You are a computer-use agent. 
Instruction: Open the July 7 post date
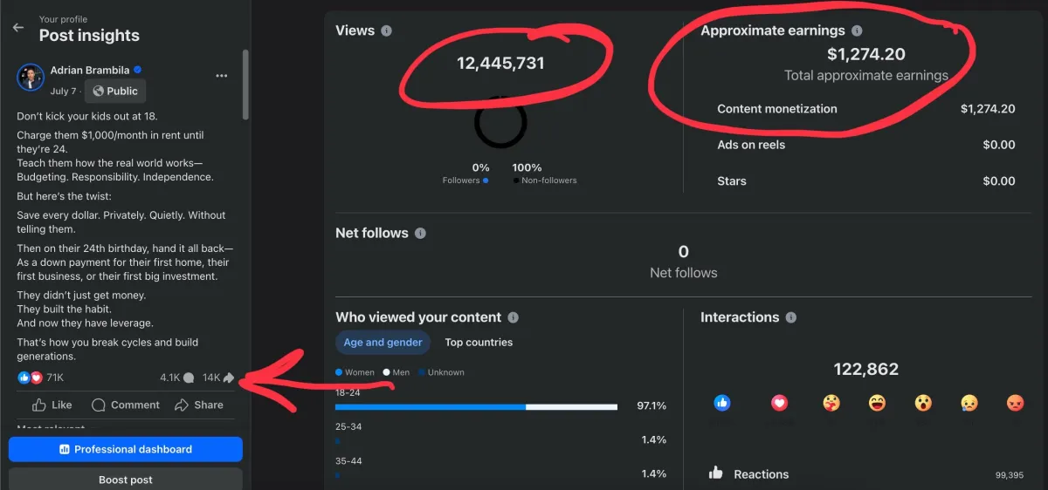coord(64,91)
